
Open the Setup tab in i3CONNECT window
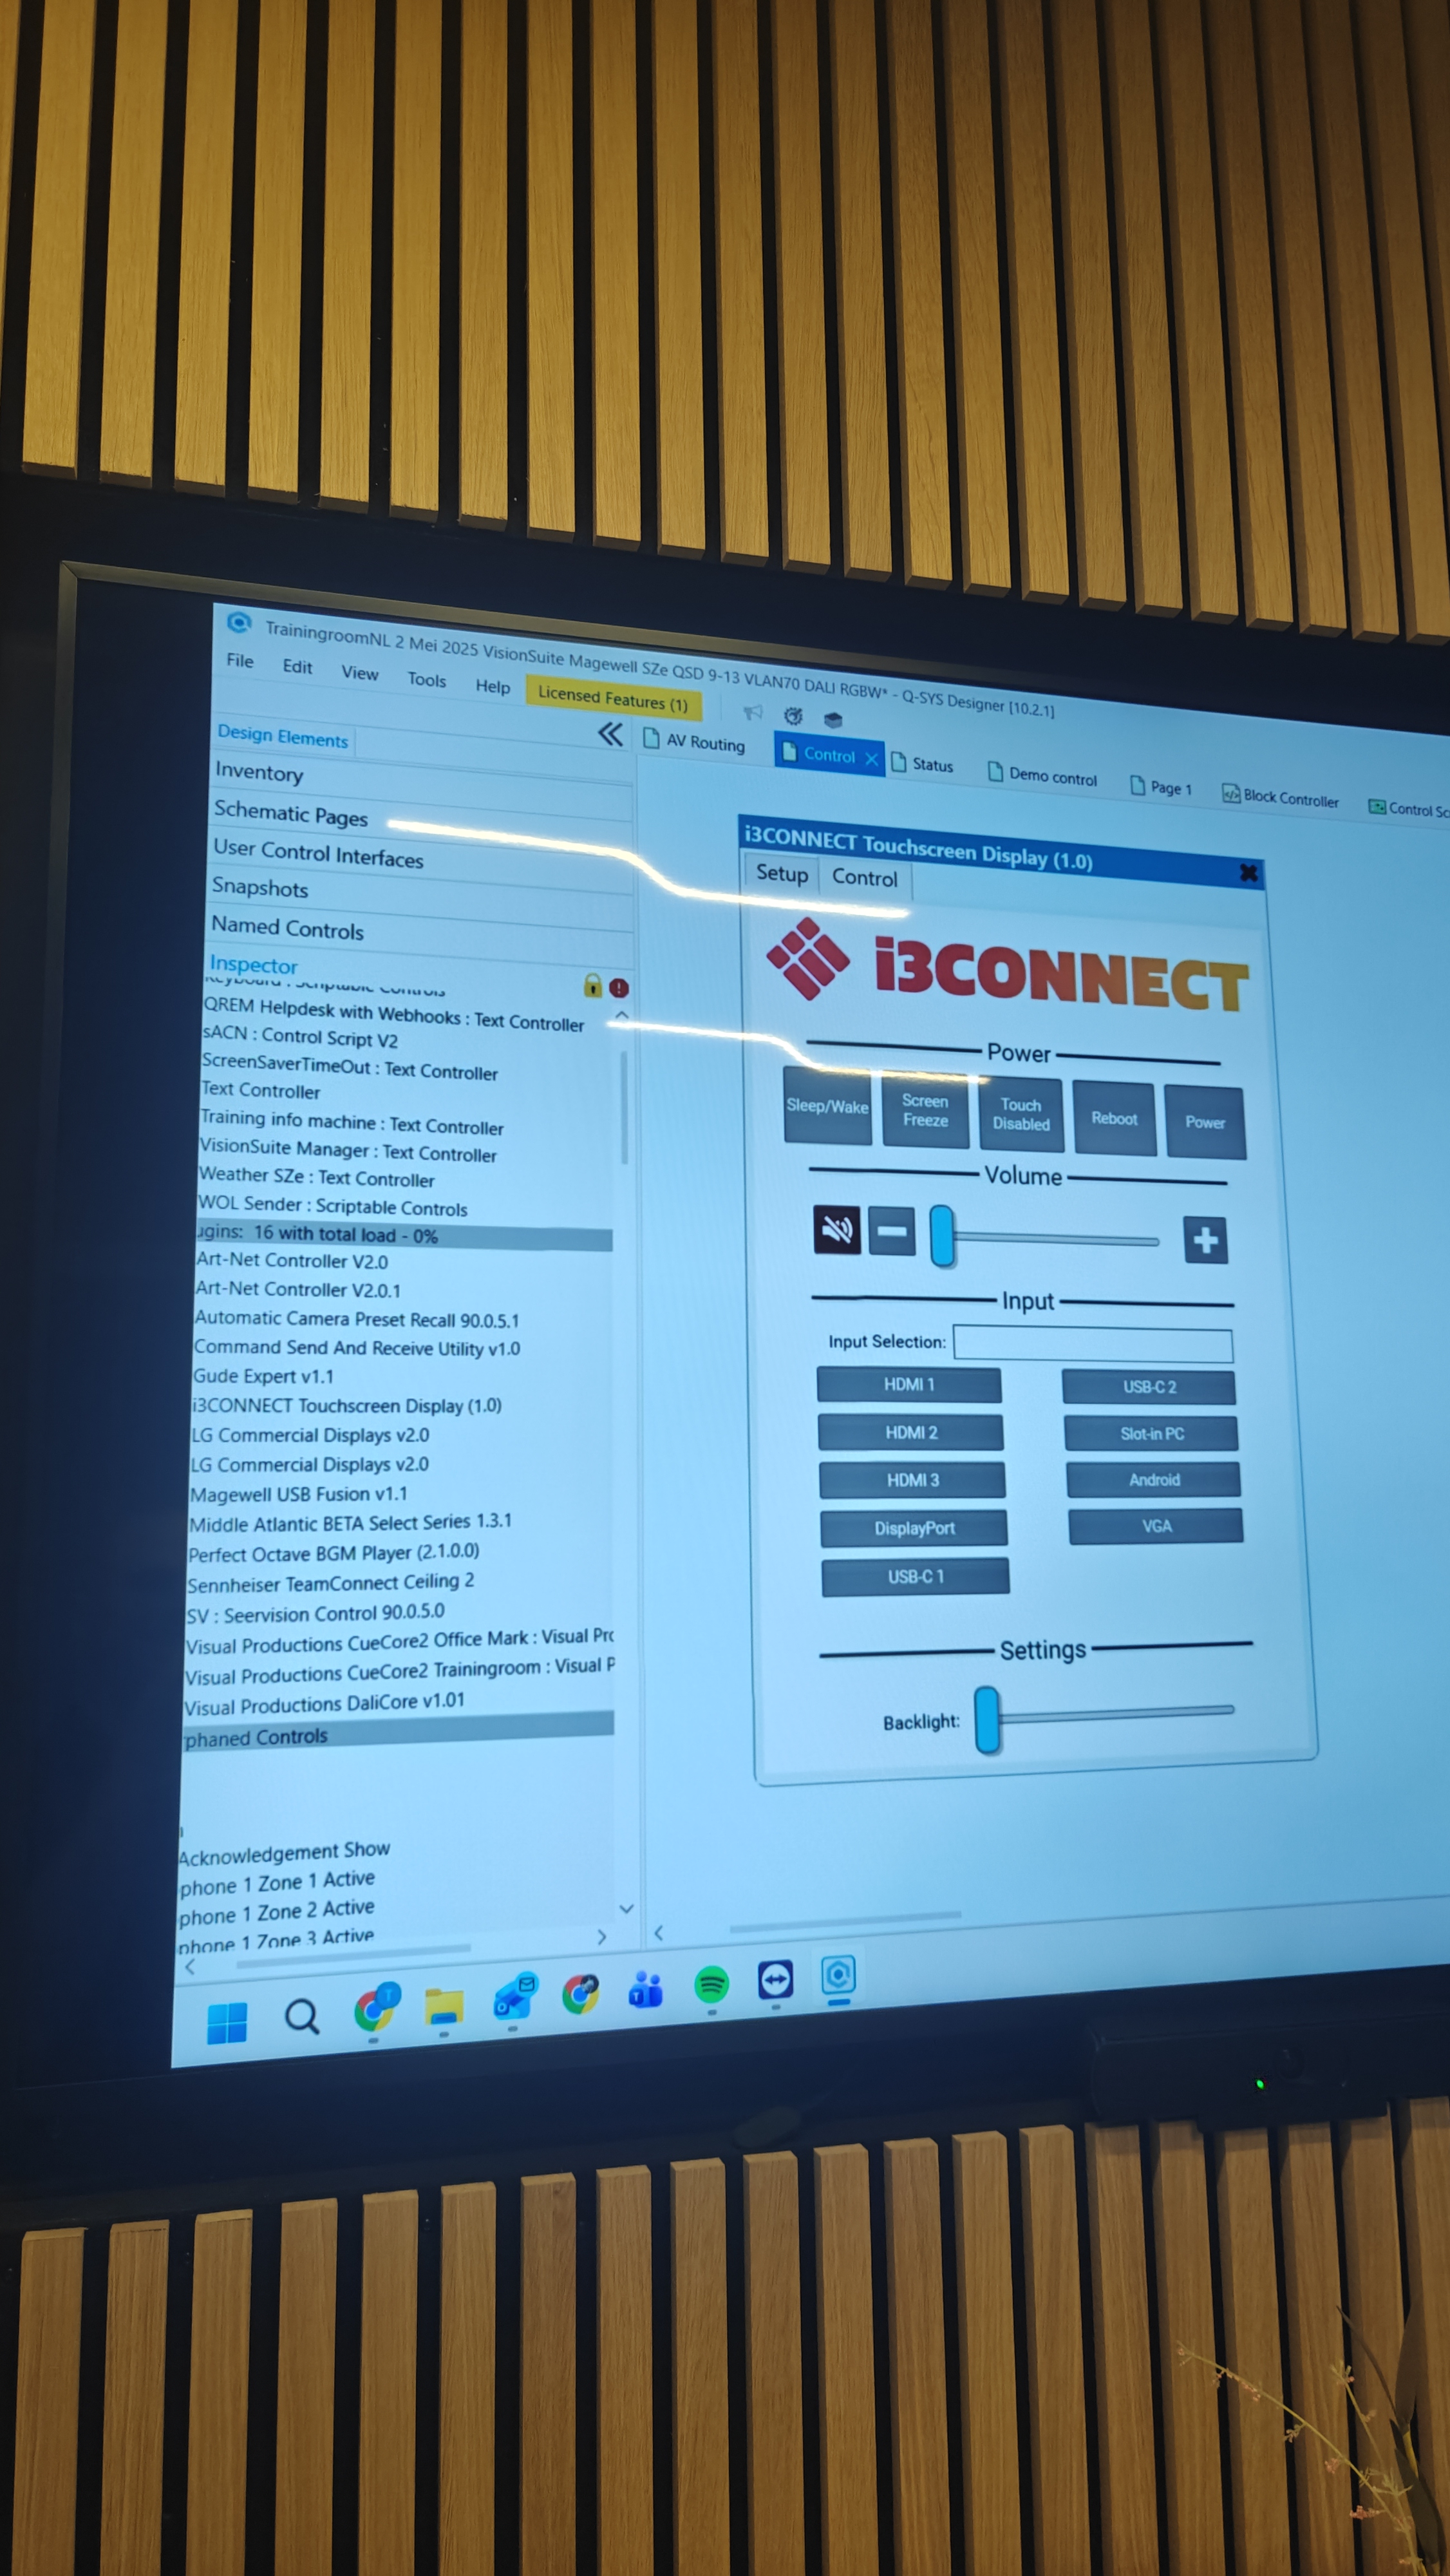782,874
